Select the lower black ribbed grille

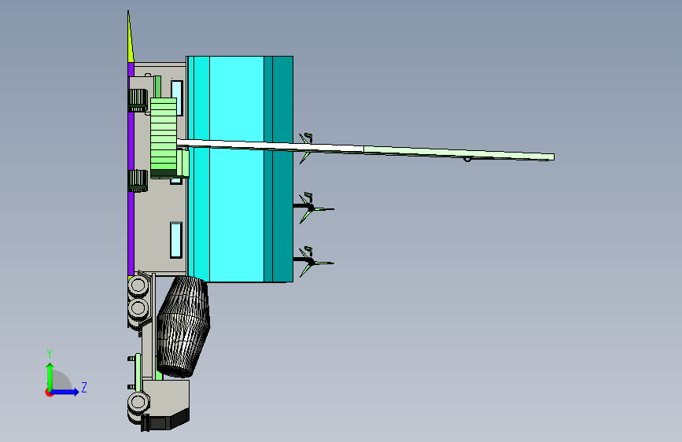pos(138,181)
